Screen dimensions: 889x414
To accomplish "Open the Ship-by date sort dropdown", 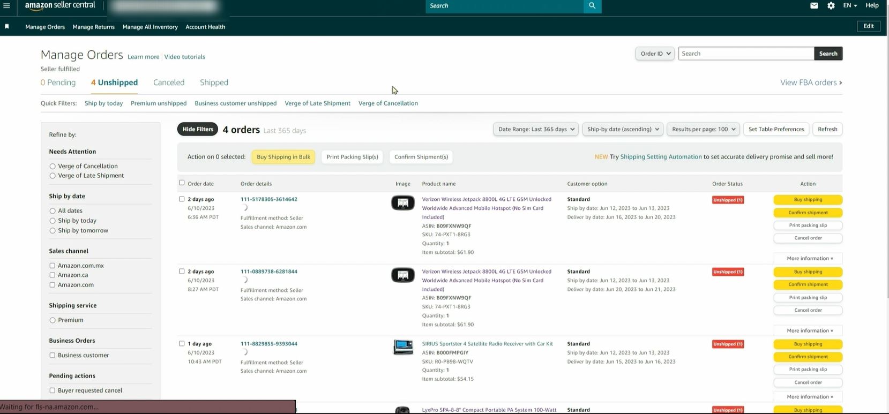I will (x=623, y=129).
